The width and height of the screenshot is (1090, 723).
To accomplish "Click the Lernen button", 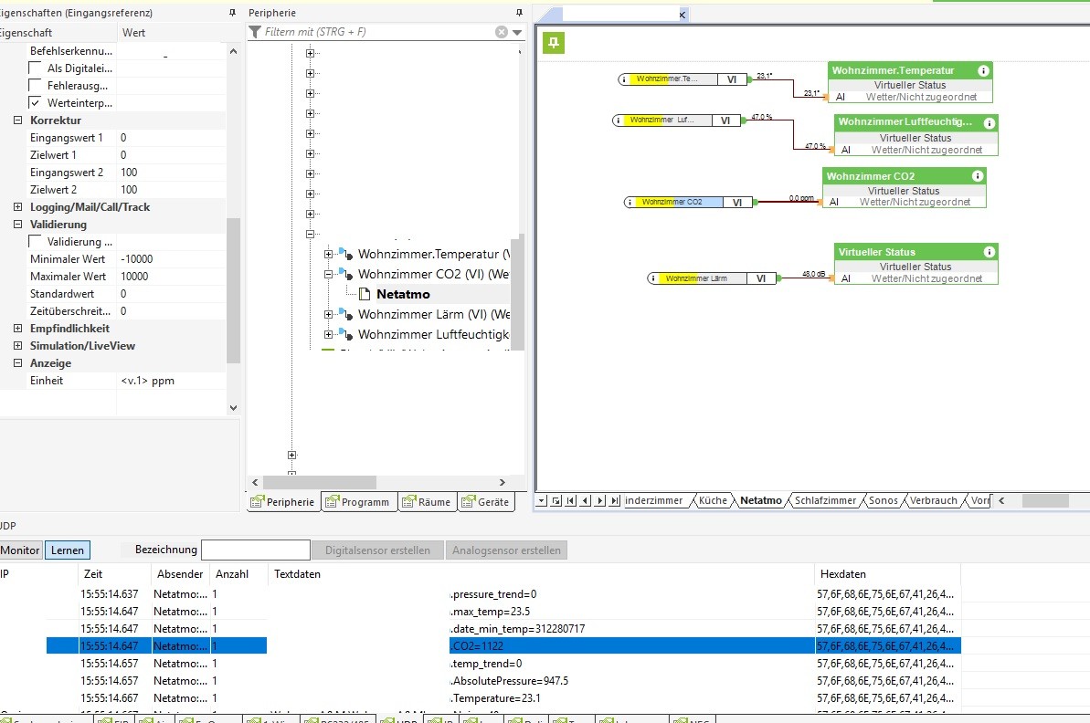I will (68, 550).
